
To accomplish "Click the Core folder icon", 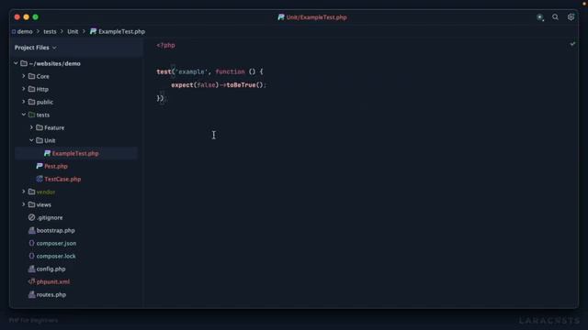I will click(x=31, y=76).
